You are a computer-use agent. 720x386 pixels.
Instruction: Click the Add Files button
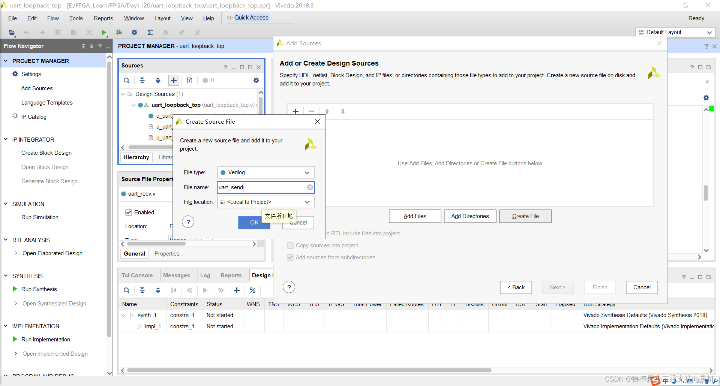[415, 216]
